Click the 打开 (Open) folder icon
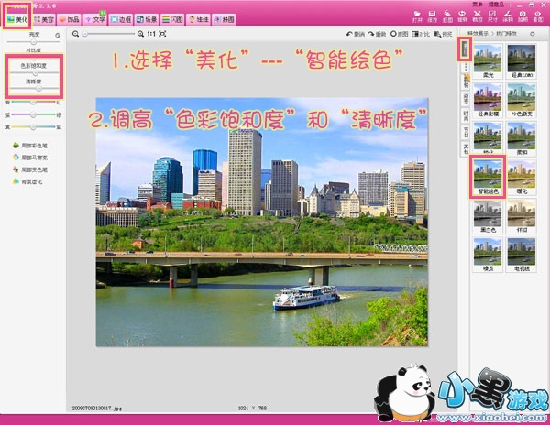This screenshot has height=425, width=550. 417,16
